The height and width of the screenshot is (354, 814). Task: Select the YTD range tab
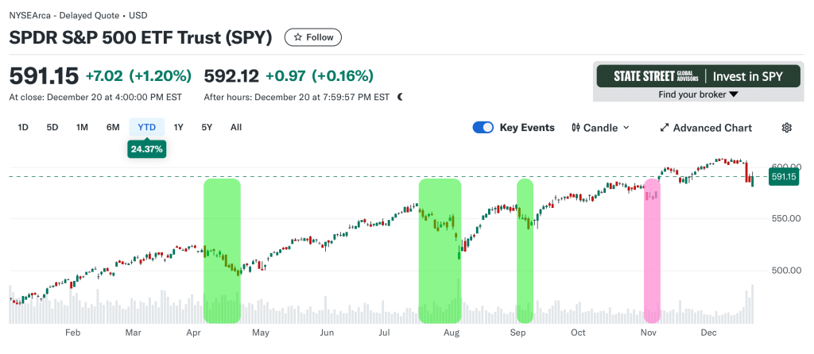point(147,127)
